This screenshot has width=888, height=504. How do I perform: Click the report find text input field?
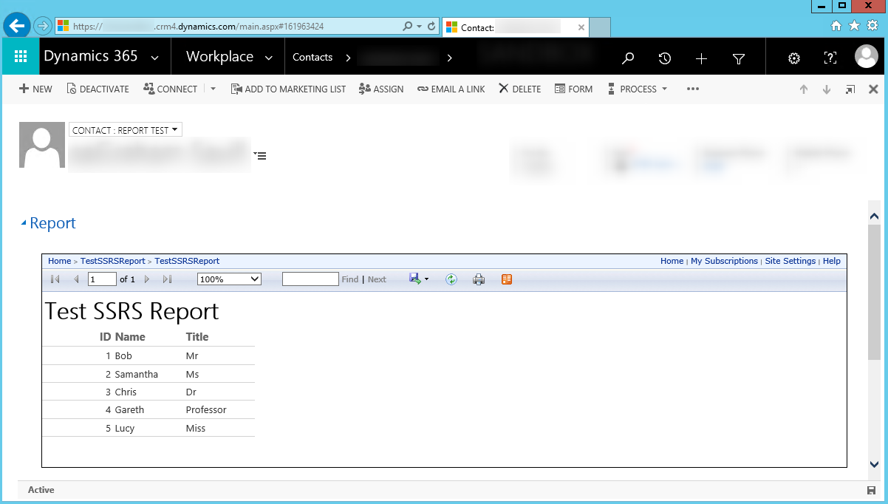(x=310, y=279)
